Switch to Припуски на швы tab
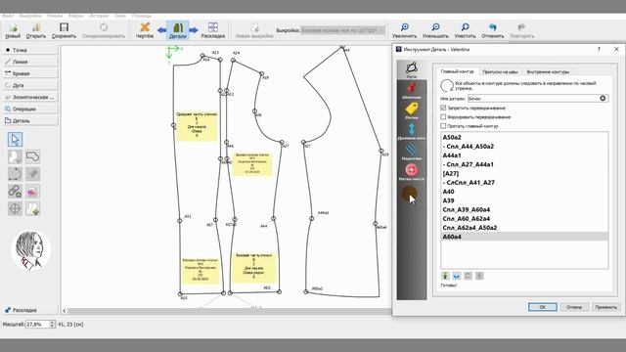This screenshot has height=352, width=626. (500, 71)
